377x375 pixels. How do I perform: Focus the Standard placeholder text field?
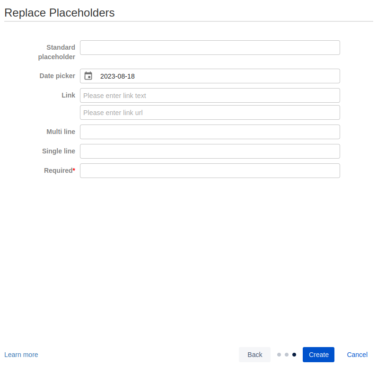[x=210, y=48]
